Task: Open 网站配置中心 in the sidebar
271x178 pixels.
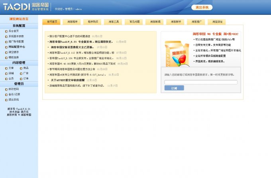Action: pyautogui.click(x=17, y=47)
